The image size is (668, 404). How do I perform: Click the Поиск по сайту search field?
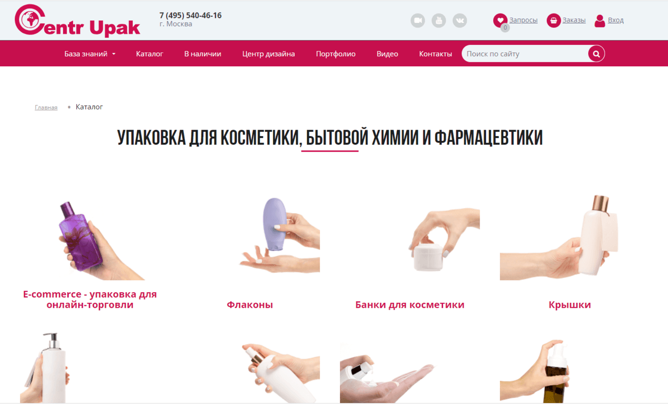(525, 53)
